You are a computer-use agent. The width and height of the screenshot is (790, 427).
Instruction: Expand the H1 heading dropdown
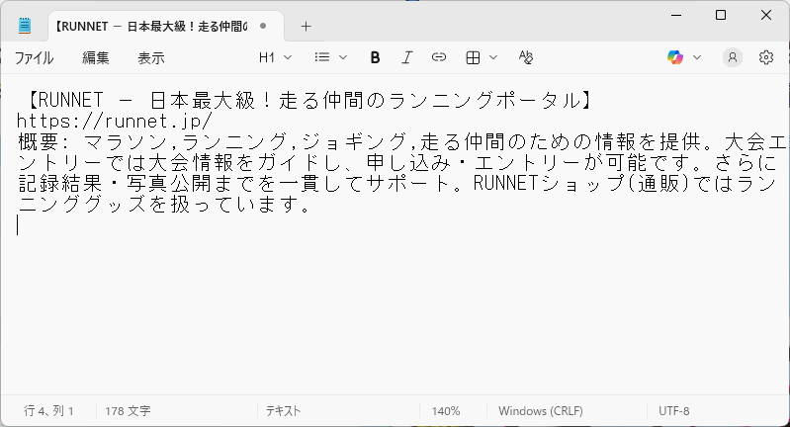(x=275, y=57)
